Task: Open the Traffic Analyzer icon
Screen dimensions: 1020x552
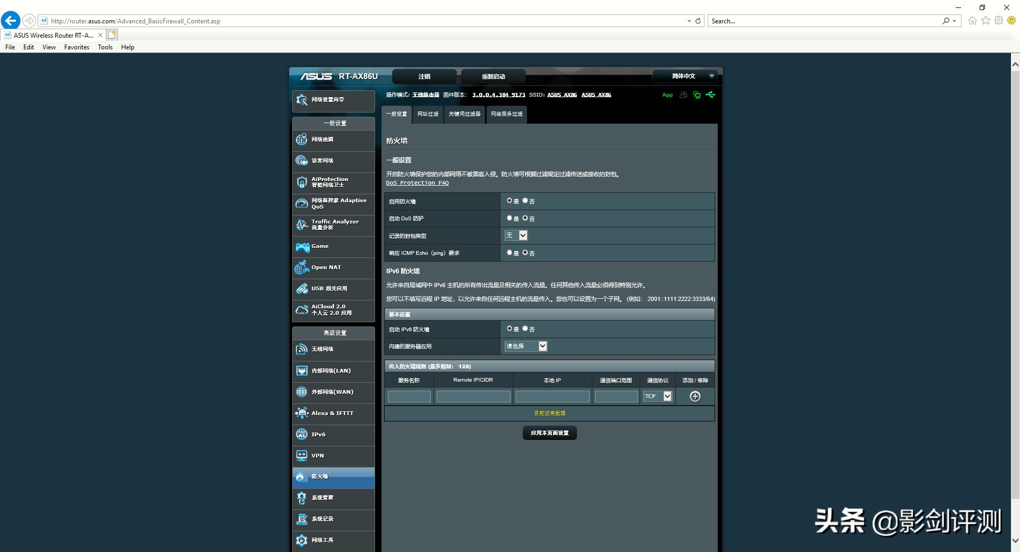Action: pos(302,225)
